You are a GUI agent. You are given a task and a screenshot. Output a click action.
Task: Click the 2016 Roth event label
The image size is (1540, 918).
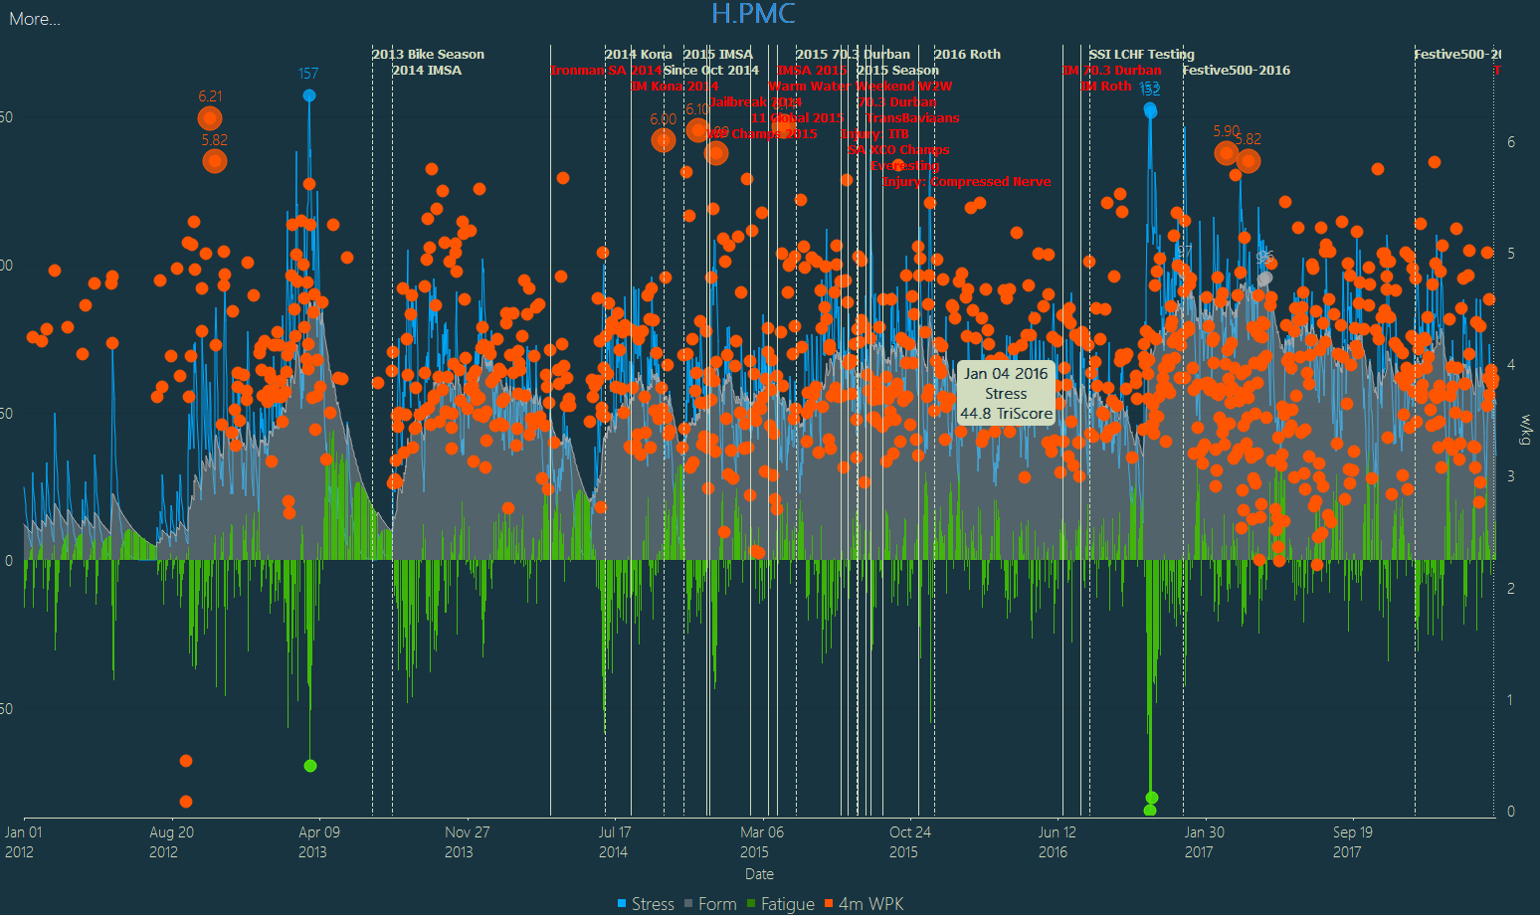967,55
